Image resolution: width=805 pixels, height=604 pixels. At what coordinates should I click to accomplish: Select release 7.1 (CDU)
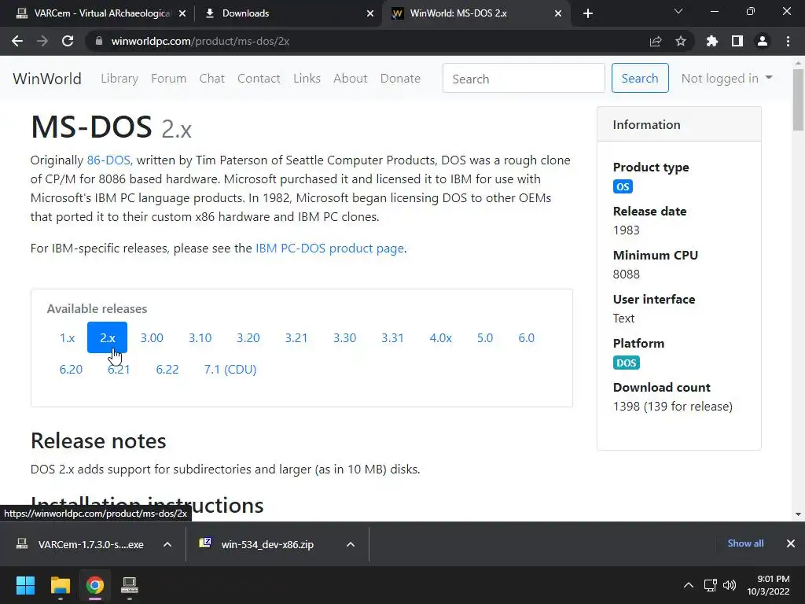[230, 370]
